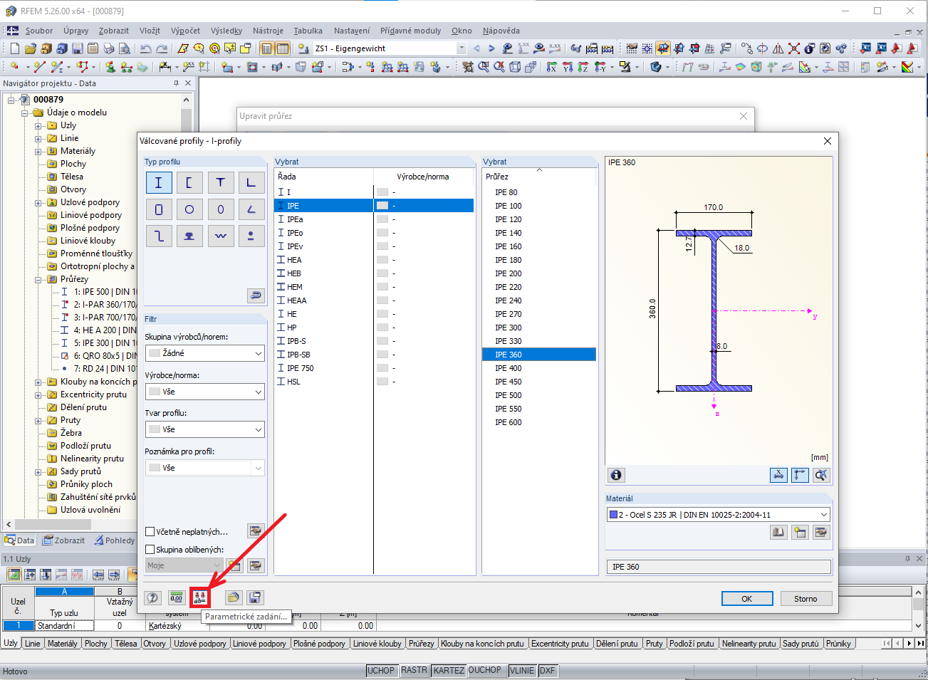Image resolution: width=928 pixels, height=680 pixels.
Task: Open the Poznámka pro profil dropdown
Action: point(204,468)
